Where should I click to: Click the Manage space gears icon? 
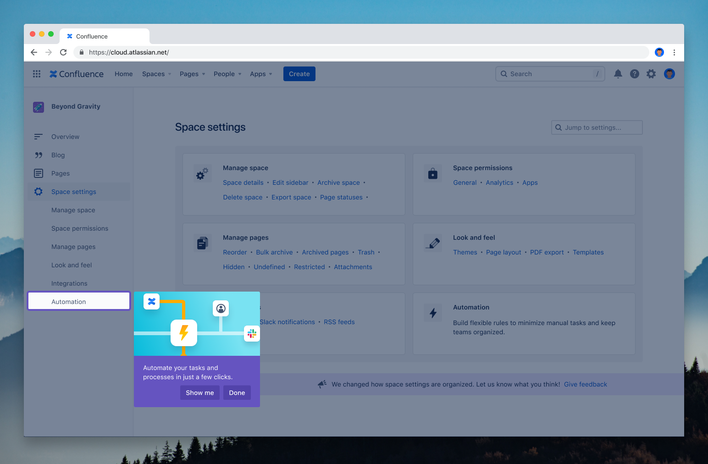(x=202, y=174)
